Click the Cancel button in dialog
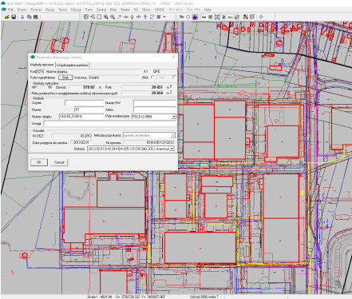This screenshot has height=299, width=352. 59,162
